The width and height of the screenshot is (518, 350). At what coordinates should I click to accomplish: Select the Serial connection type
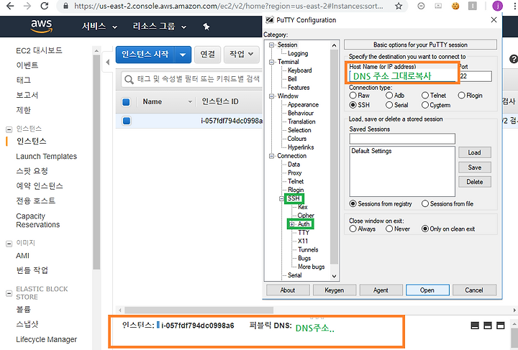coord(389,105)
